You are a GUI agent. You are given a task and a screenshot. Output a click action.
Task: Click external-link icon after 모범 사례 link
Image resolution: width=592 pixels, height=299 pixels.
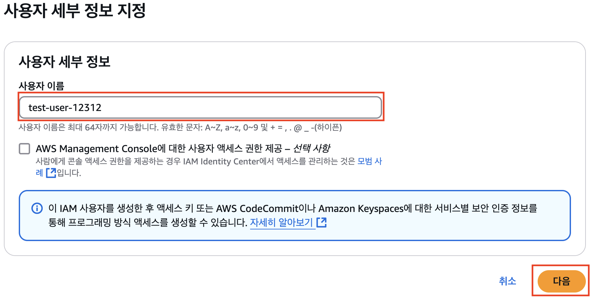pyautogui.click(x=51, y=173)
